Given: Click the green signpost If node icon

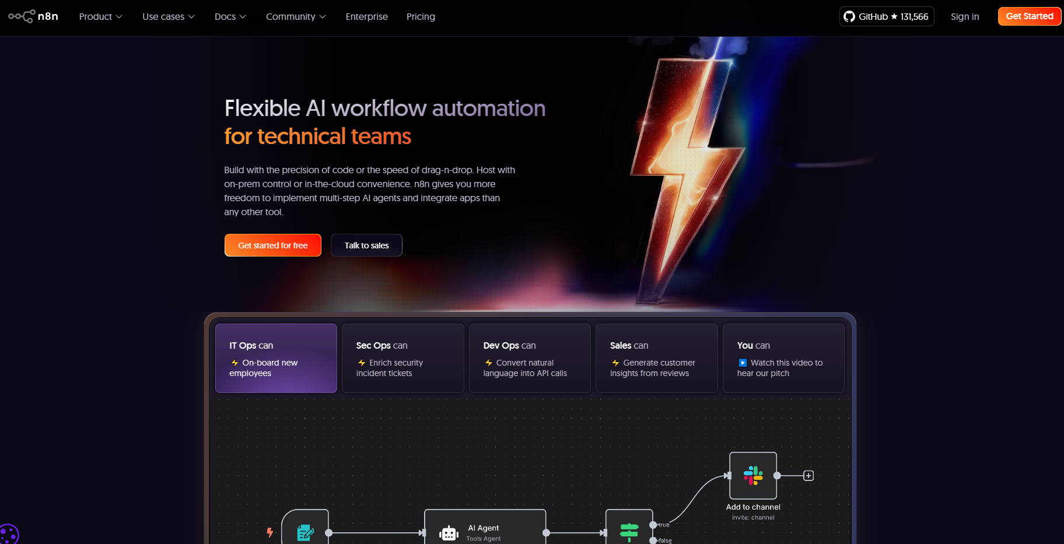Looking at the screenshot, I should [x=629, y=532].
